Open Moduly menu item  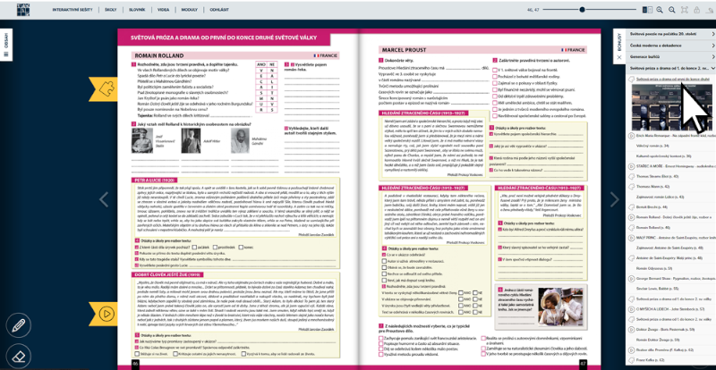[190, 10]
